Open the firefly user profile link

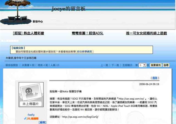pyautogui.click(x=31, y=115)
